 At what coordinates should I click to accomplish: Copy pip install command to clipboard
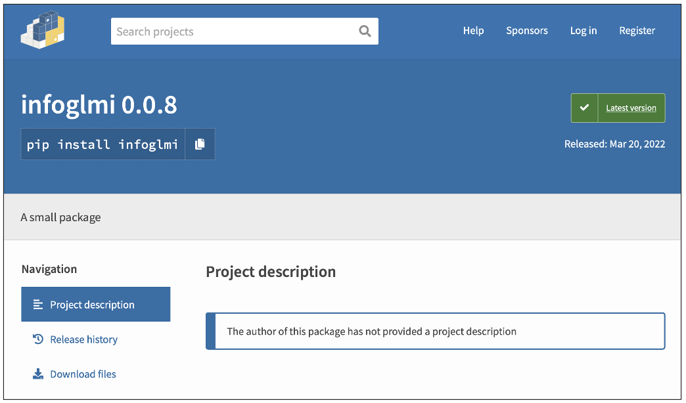click(200, 144)
